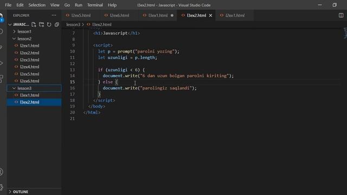Click the l3ex2.html breadcrumb

pyautogui.click(x=102, y=24)
